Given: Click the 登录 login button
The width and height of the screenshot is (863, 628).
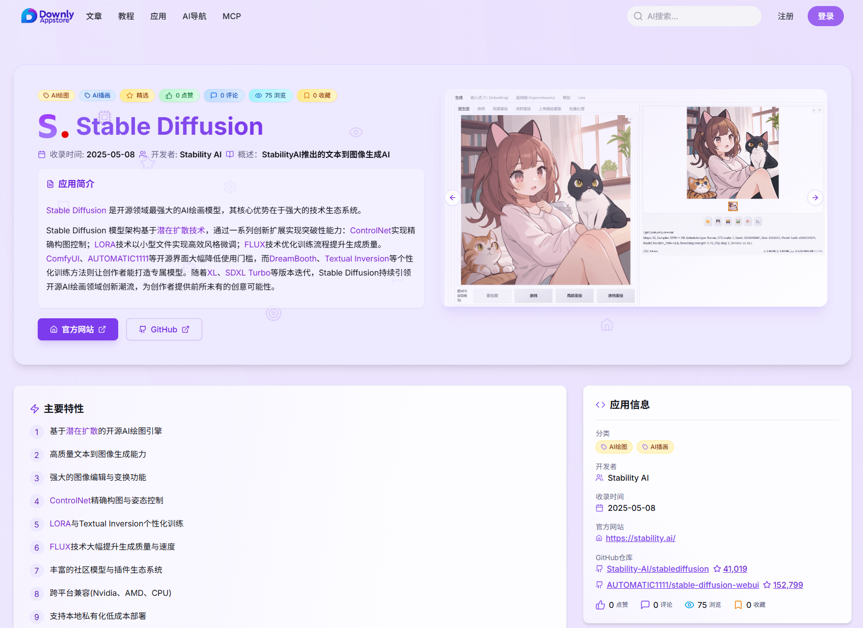Looking at the screenshot, I should click(826, 16).
